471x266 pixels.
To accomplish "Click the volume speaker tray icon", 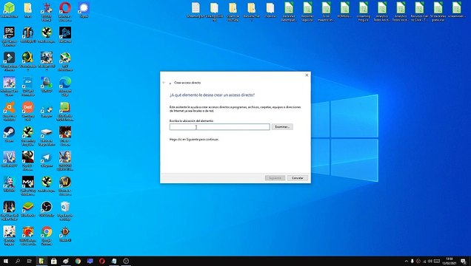I will click(x=430, y=262).
